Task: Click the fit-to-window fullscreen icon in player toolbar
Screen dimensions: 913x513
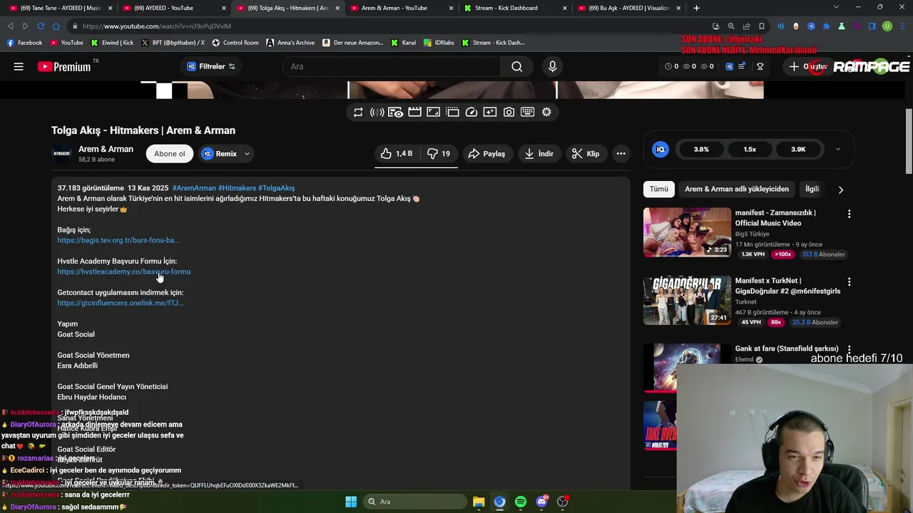Action: [x=433, y=112]
